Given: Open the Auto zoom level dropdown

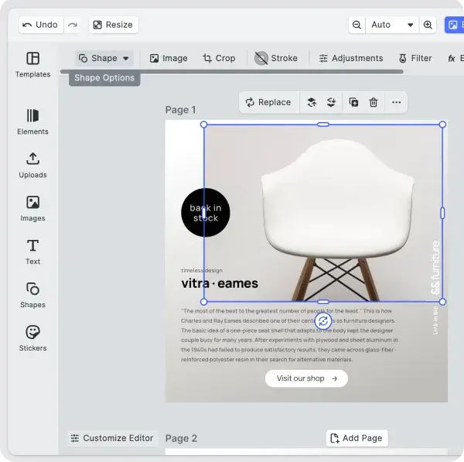Looking at the screenshot, I should click(392, 25).
